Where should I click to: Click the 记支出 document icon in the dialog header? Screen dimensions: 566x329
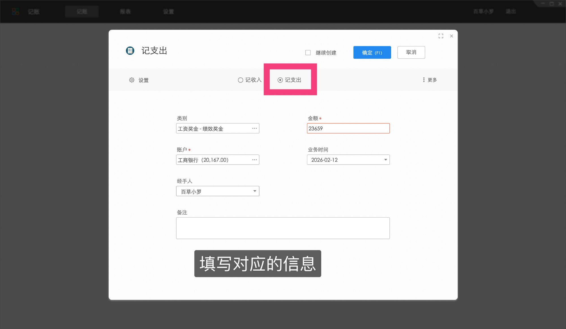(x=130, y=51)
